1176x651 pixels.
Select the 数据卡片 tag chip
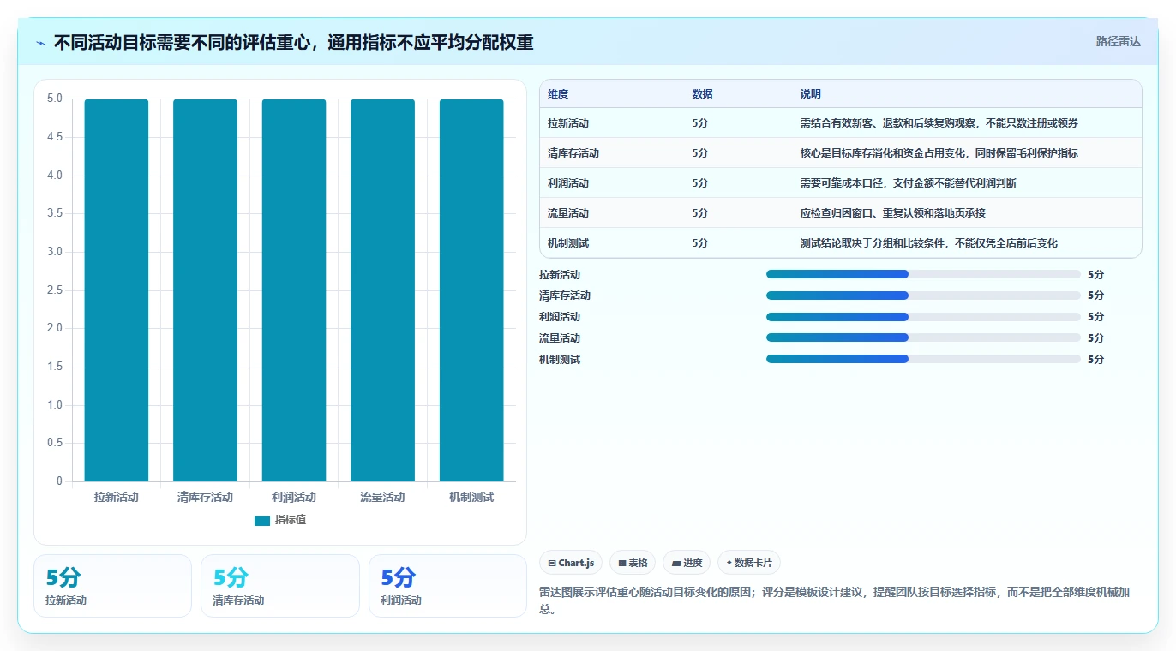click(x=749, y=563)
